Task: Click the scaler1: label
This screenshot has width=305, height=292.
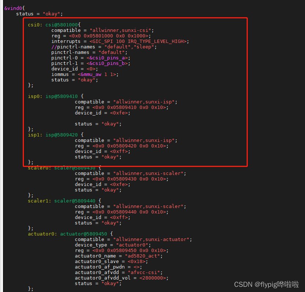Action: click(x=40, y=201)
